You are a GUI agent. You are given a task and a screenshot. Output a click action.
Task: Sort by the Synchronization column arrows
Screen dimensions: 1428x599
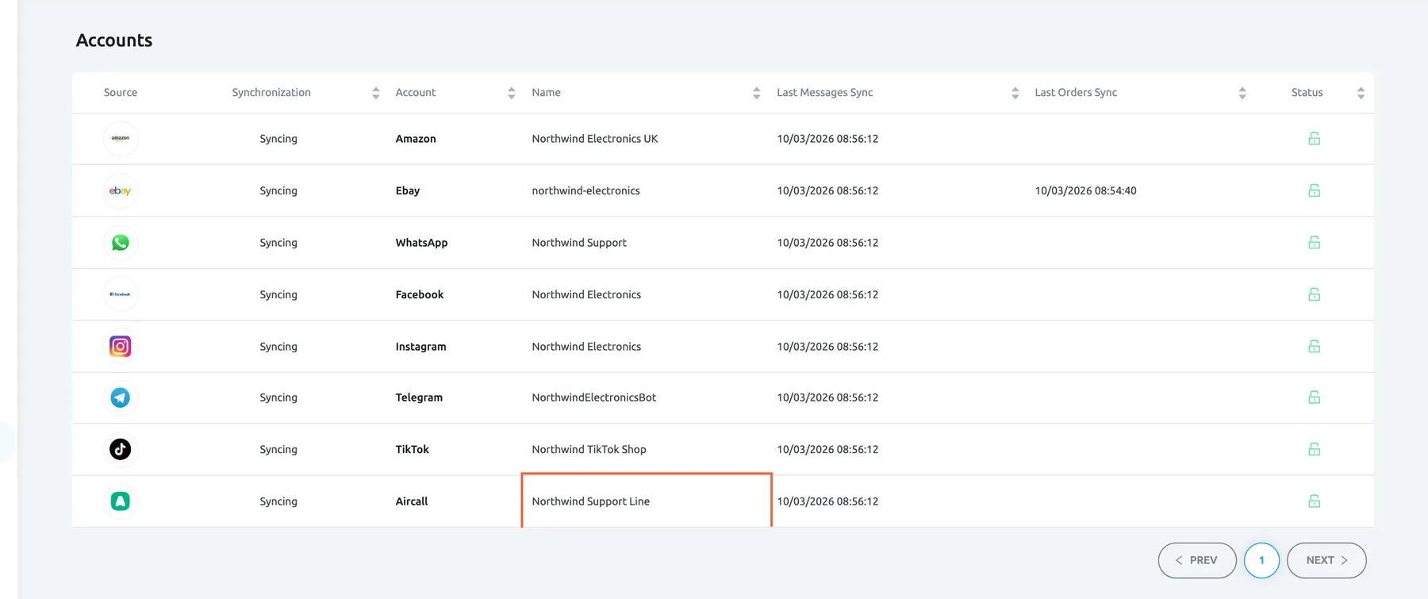376,93
